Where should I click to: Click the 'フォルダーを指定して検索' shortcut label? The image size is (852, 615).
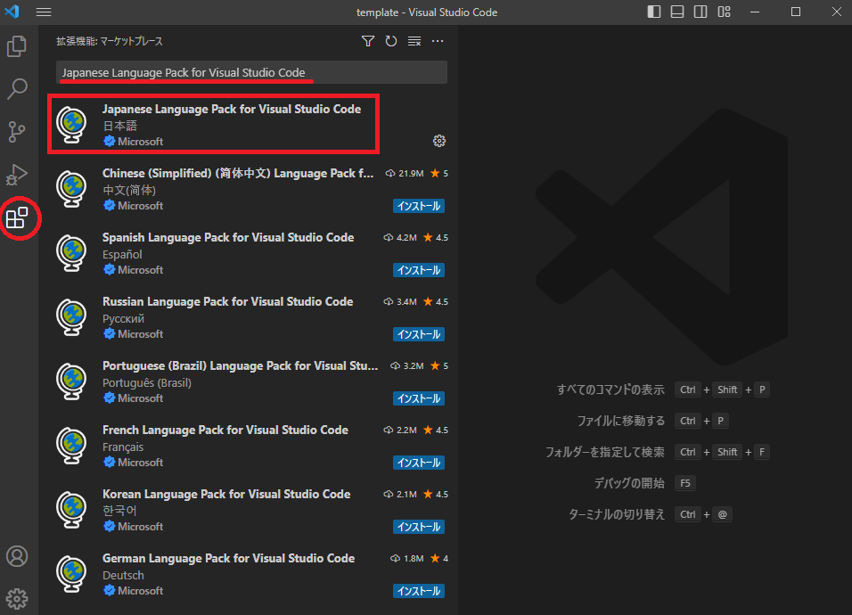[605, 452]
